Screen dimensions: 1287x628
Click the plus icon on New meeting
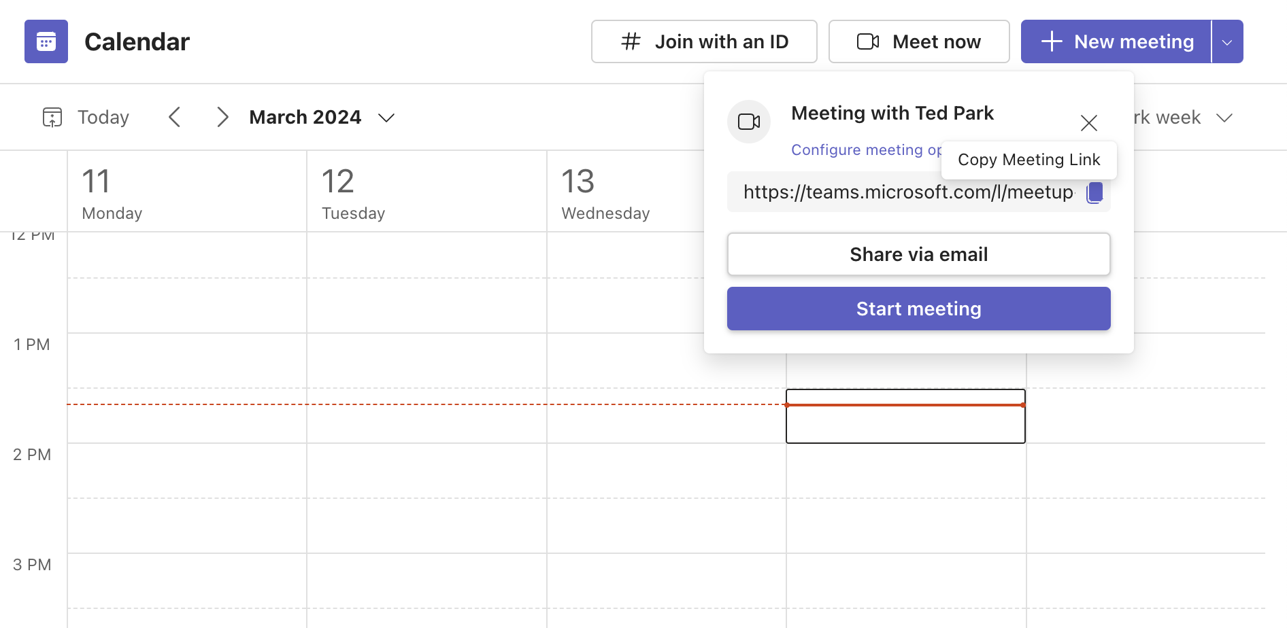coord(1051,41)
